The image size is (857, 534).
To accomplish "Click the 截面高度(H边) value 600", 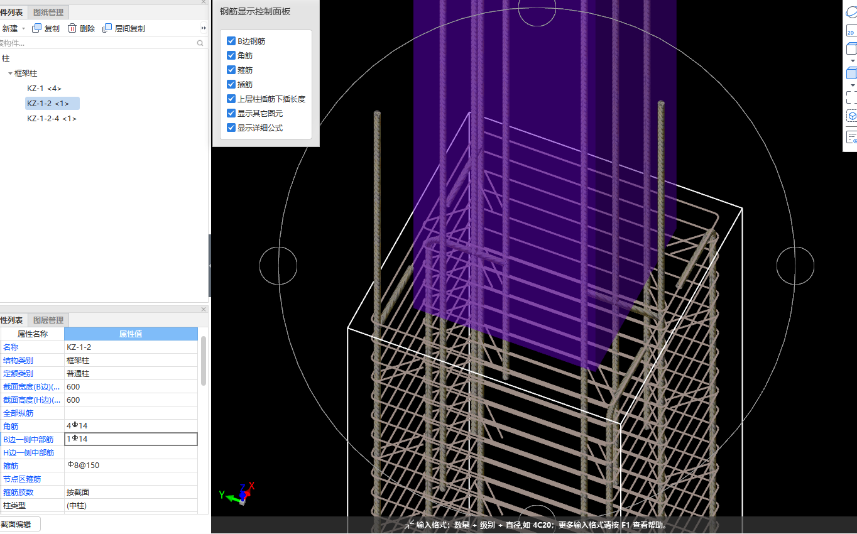I will pos(131,400).
